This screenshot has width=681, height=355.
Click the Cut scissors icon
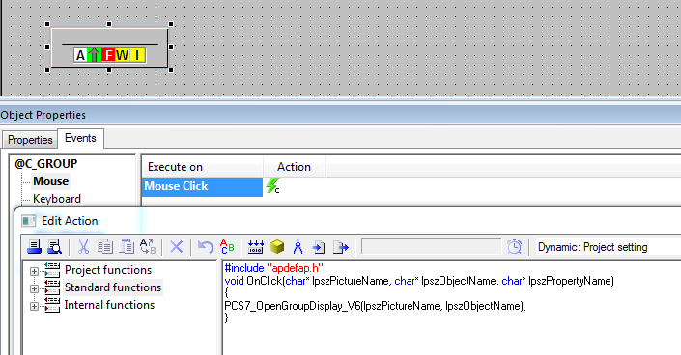[x=83, y=247]
